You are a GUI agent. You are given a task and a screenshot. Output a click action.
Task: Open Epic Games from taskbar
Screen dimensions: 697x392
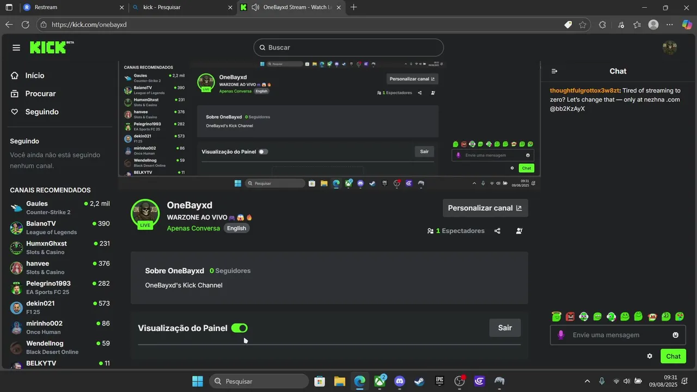439,381
